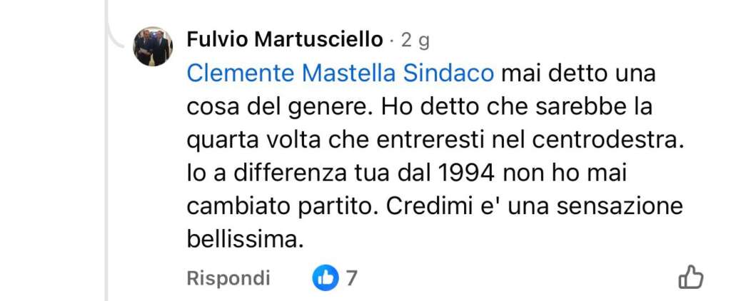The width and height of the screenshot is (731, 301).
Task: Open Fulvio Martusciello's profile via his name
Action: point(285,40)
